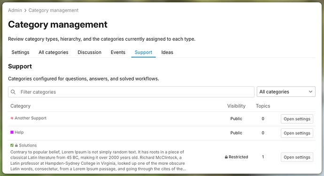Click the breadcrumb chevron after Admin

[x=25, y=10]
